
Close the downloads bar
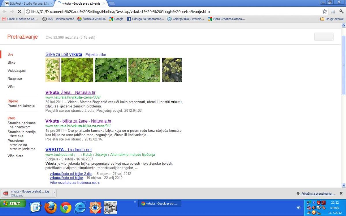click(341, 194)
